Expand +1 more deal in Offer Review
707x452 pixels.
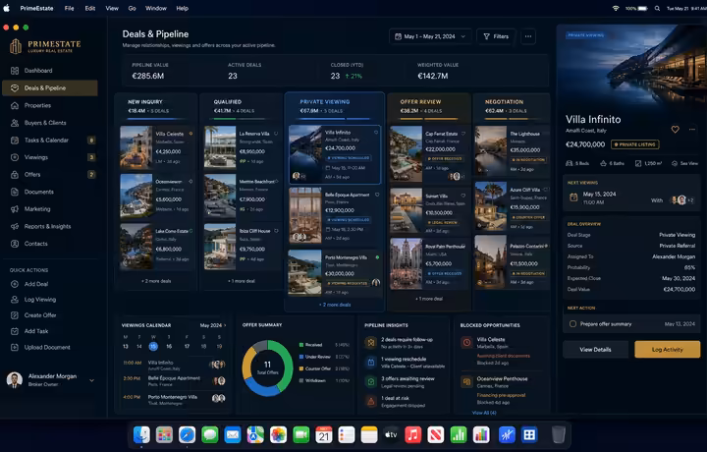429,299
